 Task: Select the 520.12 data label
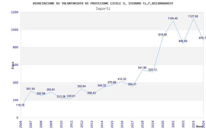(152, 70)
